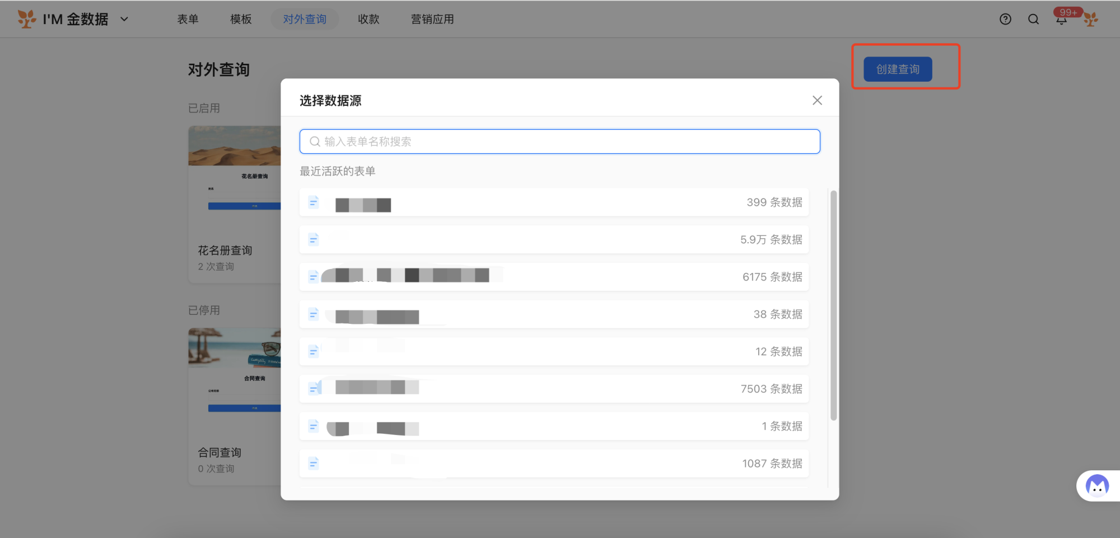Open the help question-mark icon
Viewport: 1120px width, 538px height.
[1005, 19]
